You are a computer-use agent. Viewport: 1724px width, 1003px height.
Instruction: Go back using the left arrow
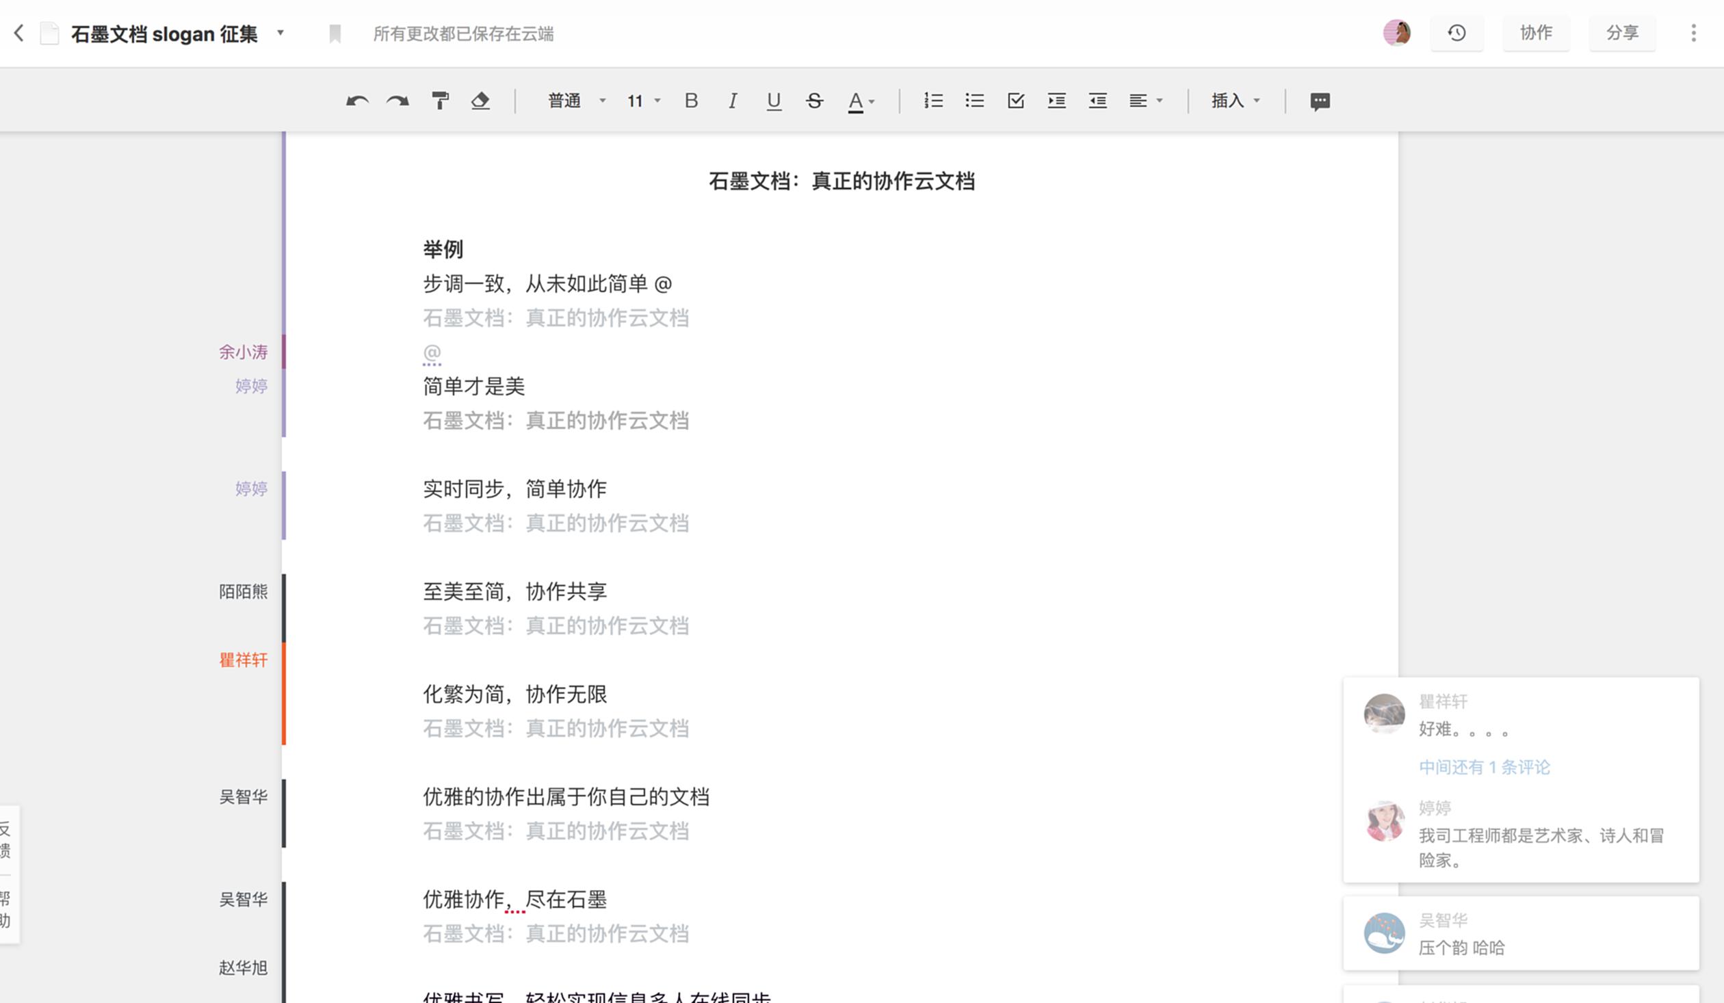[x=19, y=33]
